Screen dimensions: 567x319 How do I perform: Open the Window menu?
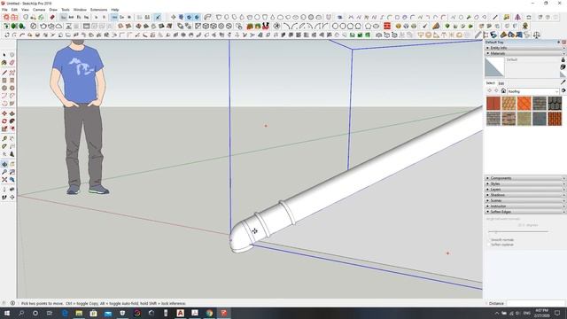tap(80, 10)
